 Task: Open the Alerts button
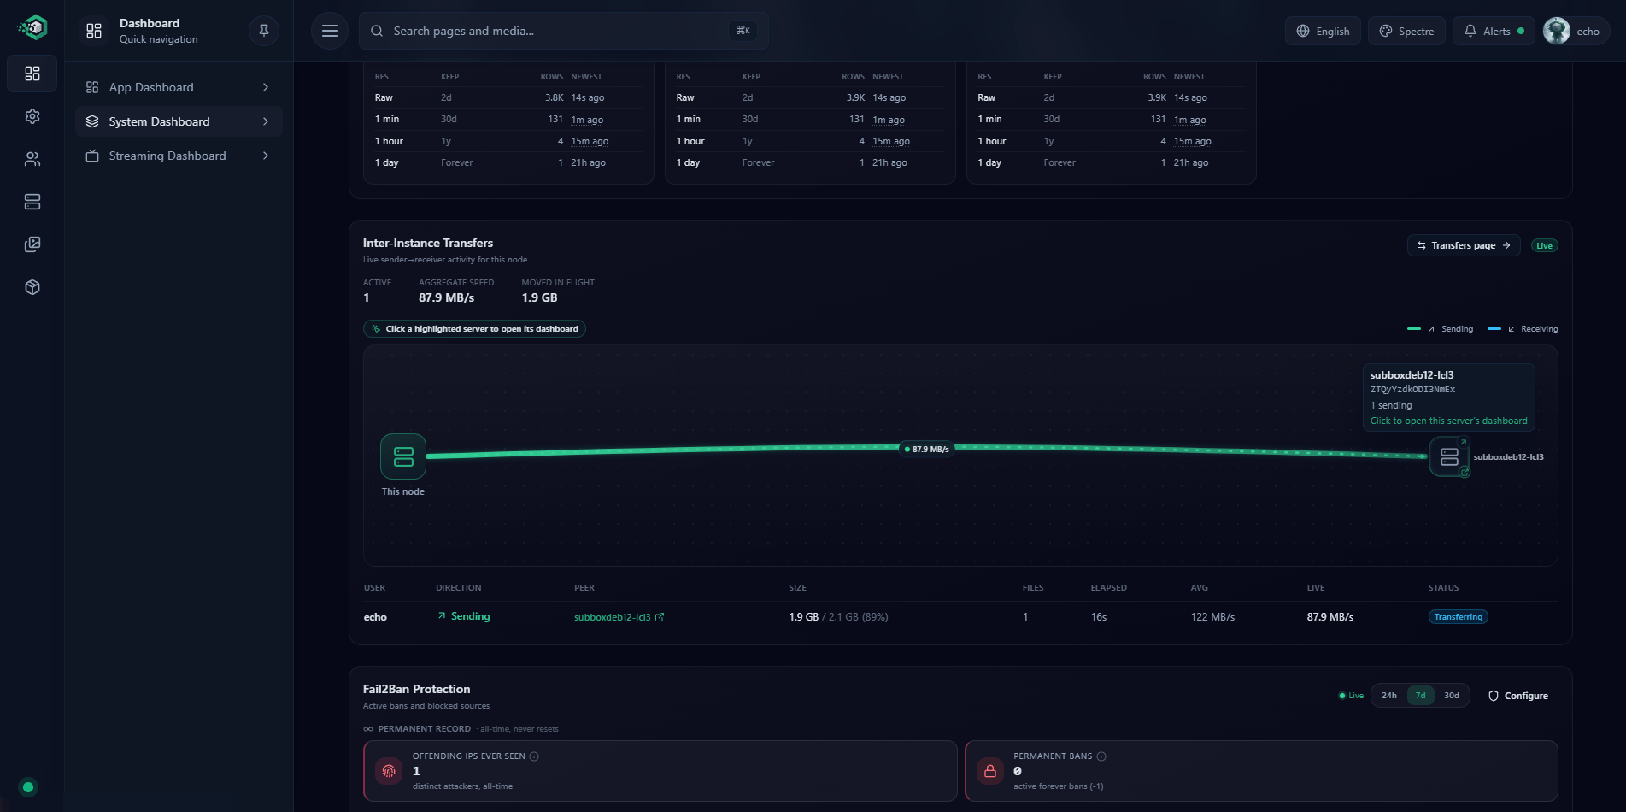(1494, 31)
